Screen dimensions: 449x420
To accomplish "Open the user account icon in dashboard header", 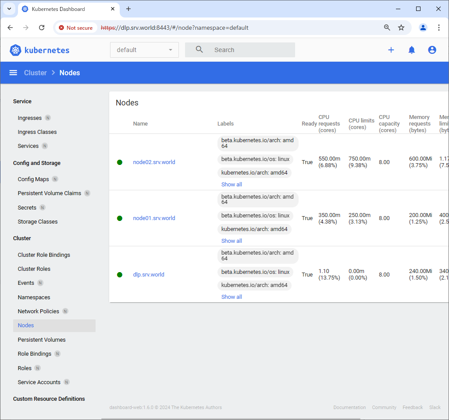I will click(x=432, y=50).
